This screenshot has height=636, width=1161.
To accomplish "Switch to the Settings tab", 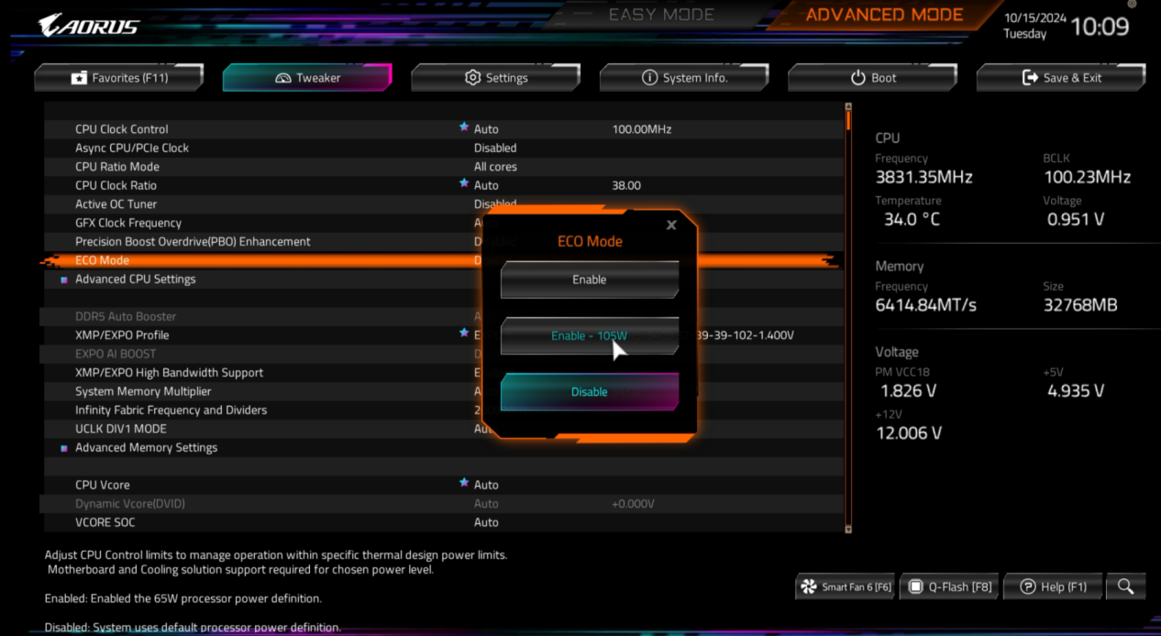I will pos(495,78).
